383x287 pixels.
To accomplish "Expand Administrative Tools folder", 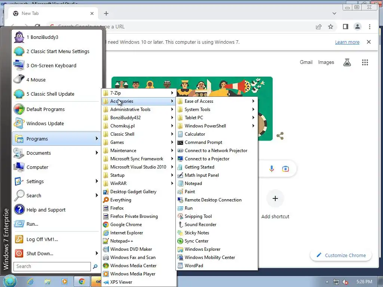I will tap(139, 109).
